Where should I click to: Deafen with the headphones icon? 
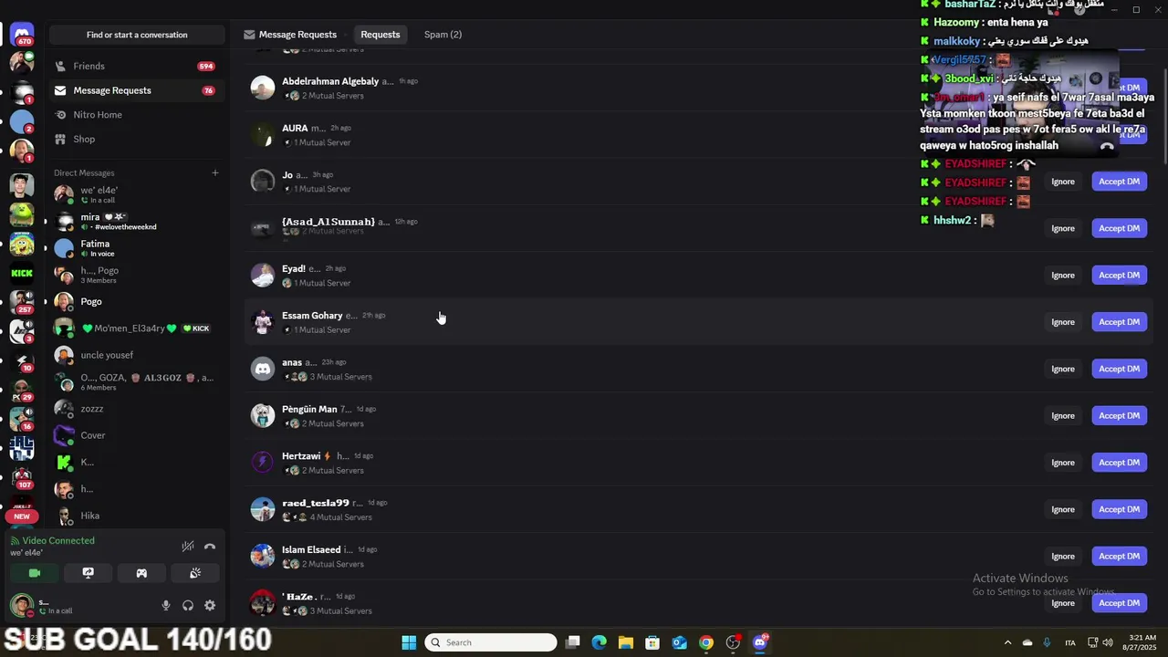[x=187, y=605]
